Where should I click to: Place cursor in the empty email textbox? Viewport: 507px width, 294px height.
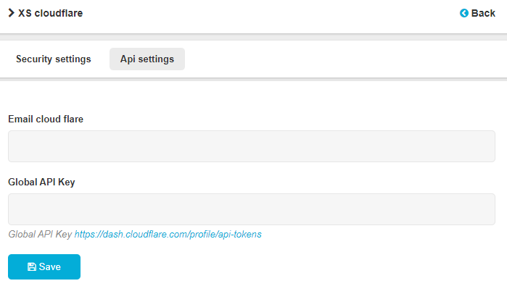(252, 146)
